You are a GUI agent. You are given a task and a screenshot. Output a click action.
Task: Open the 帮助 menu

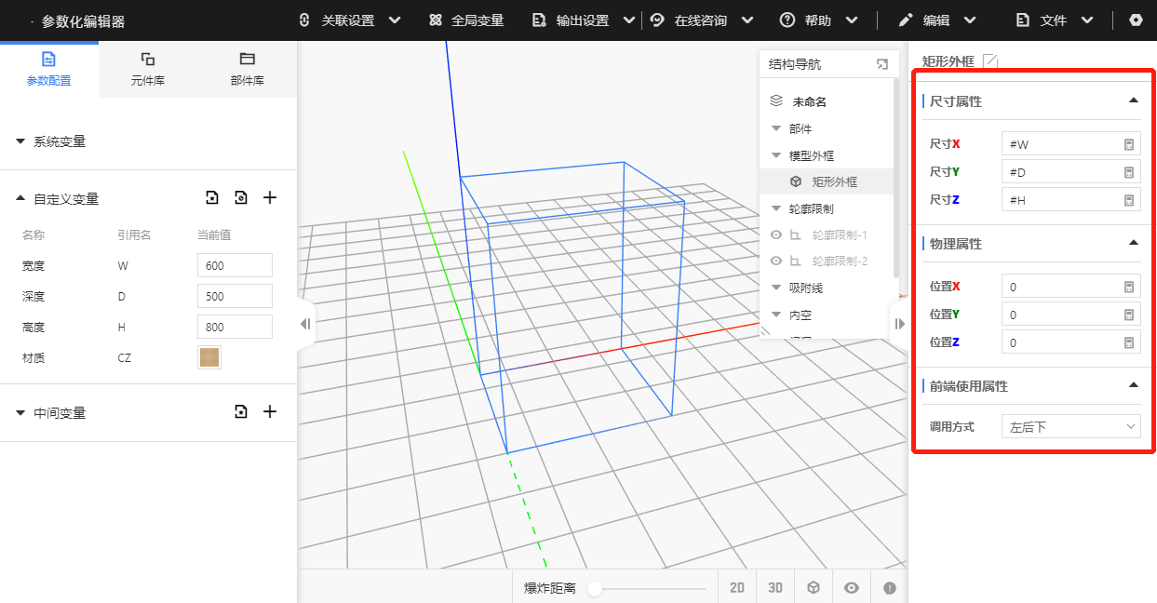point(819,20)
